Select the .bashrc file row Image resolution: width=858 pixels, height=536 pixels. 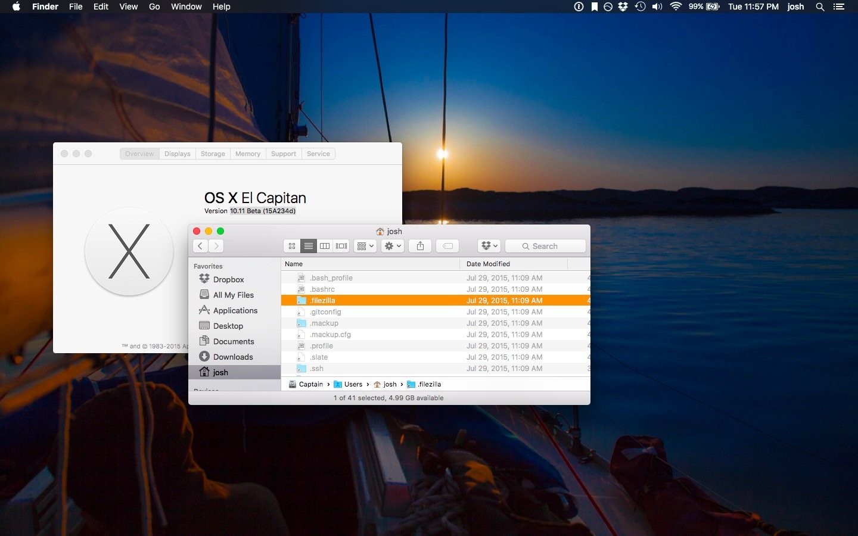click(x=436, y=289)
